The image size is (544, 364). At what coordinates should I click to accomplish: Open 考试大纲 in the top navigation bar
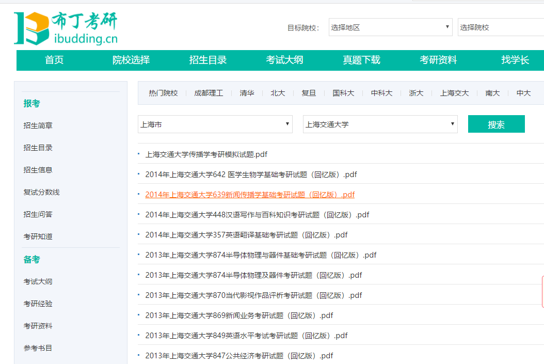click(284, 60)
